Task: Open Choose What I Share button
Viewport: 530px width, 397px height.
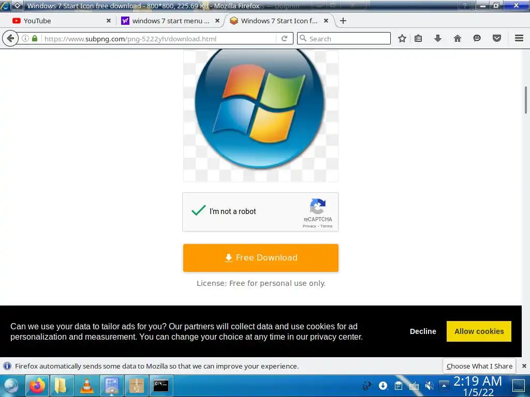Action: click(x=479, y=366)
